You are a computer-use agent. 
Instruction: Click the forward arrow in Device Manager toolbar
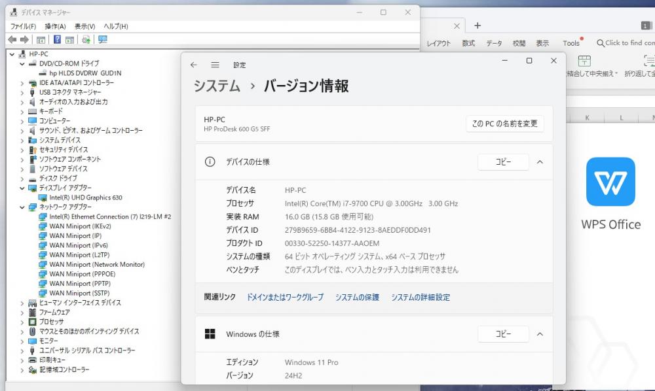(x=25, y=40)
